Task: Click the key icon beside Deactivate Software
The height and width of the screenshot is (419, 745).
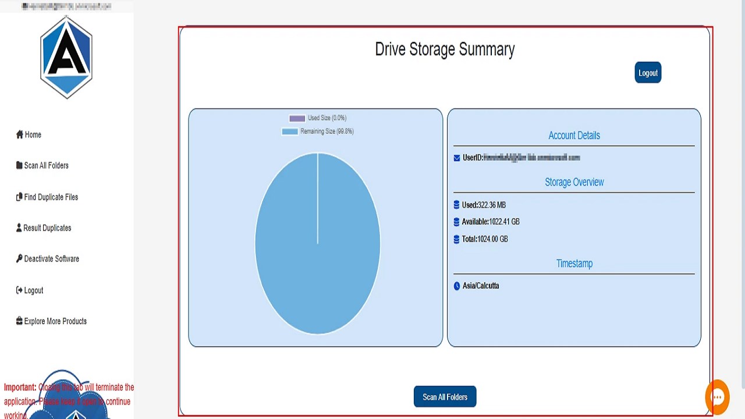Action: (x=20, y=258)
